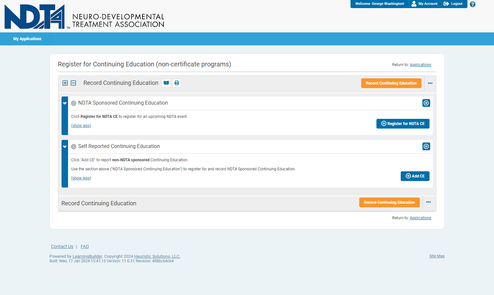Click the NDTA logo
Viewport: 494px width, 295px height.
pyautogui.click(x=84, y=17)
